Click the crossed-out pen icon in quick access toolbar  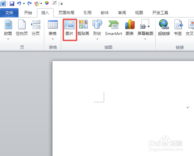tap(54, 3)
